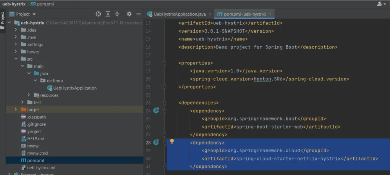Viewport: 390px width, 175px height.
Task: Click org.springframework.cloud groupId text
Action: tap(264, 151)
